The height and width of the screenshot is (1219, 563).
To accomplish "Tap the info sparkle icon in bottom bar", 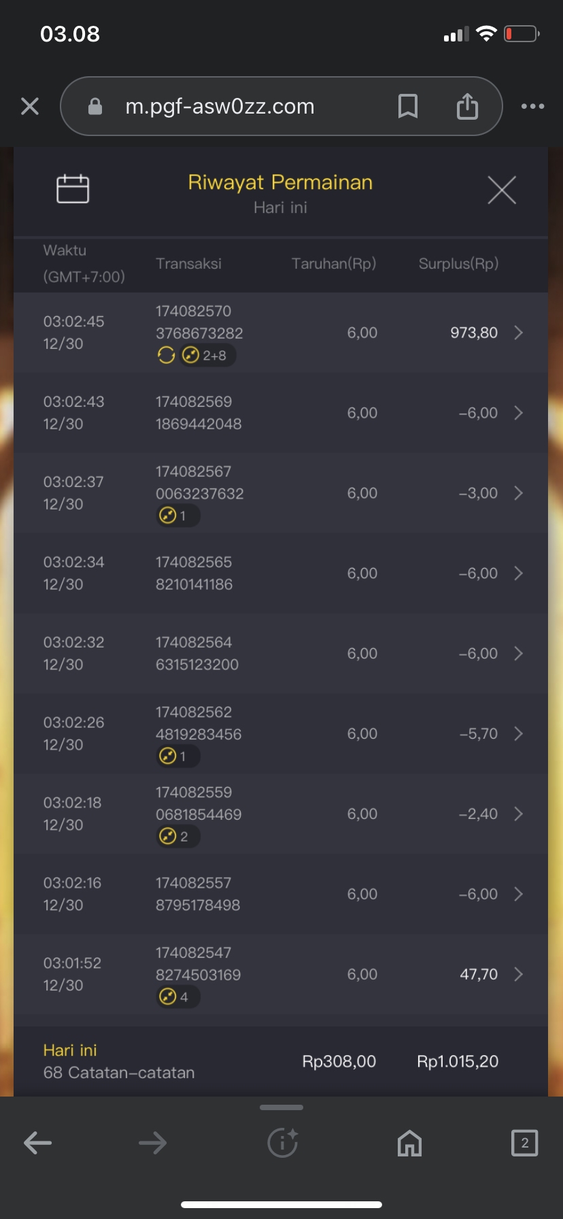I will pyautogui.click(x=282, y=1143).
